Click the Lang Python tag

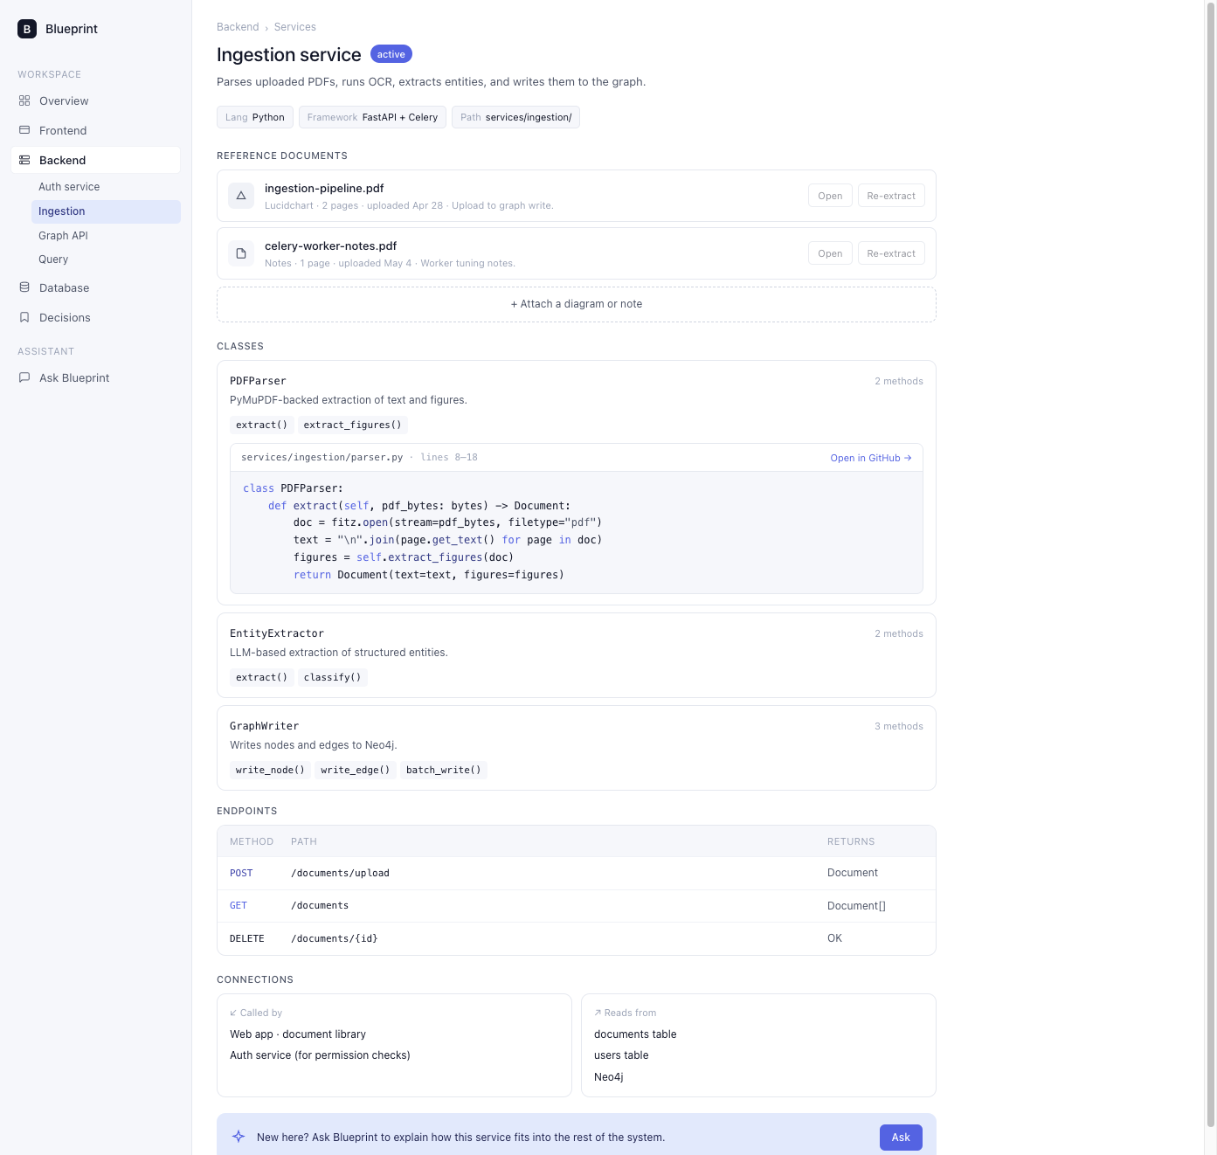[x=255, y=117]
